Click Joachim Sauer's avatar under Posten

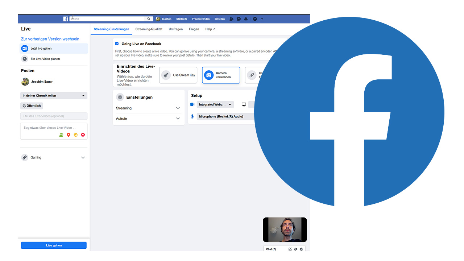(x=25, y=82)
